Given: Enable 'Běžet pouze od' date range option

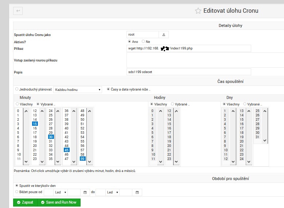Looking at the screenshot, I should coord(17,192).
